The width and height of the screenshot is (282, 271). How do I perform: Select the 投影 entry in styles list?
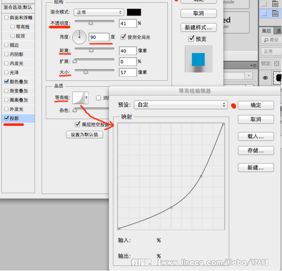[x=18, y=119]
